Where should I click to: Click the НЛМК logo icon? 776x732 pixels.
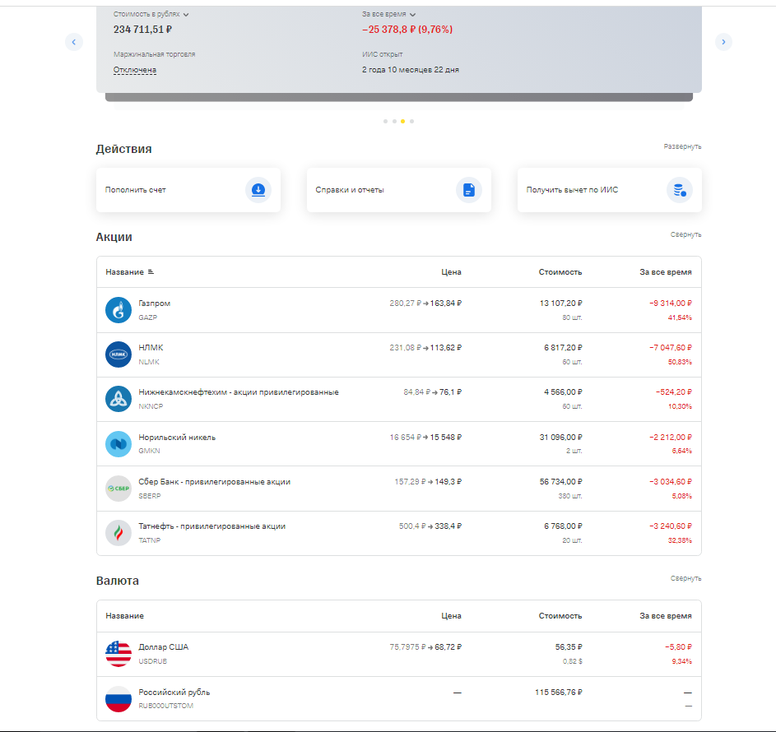click(x=118, y=354)
